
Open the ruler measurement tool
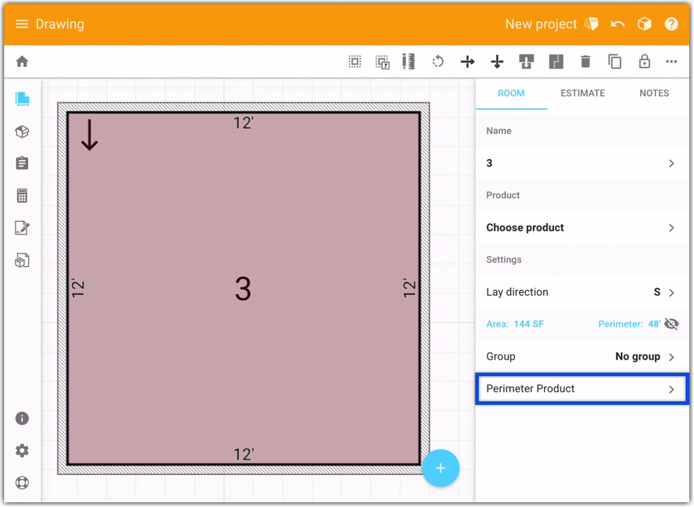tap(408, 62)
